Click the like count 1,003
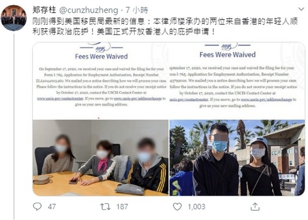Screen dimensions: 308x220 [196, 207]
